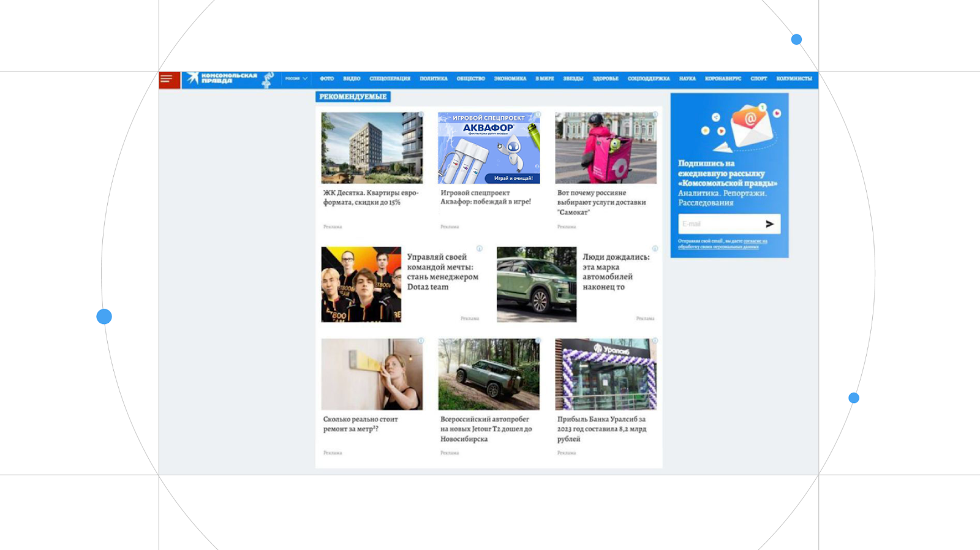Go to the КОЛУМНИСТЫ section
980x550 pixels.
point(794,78)
